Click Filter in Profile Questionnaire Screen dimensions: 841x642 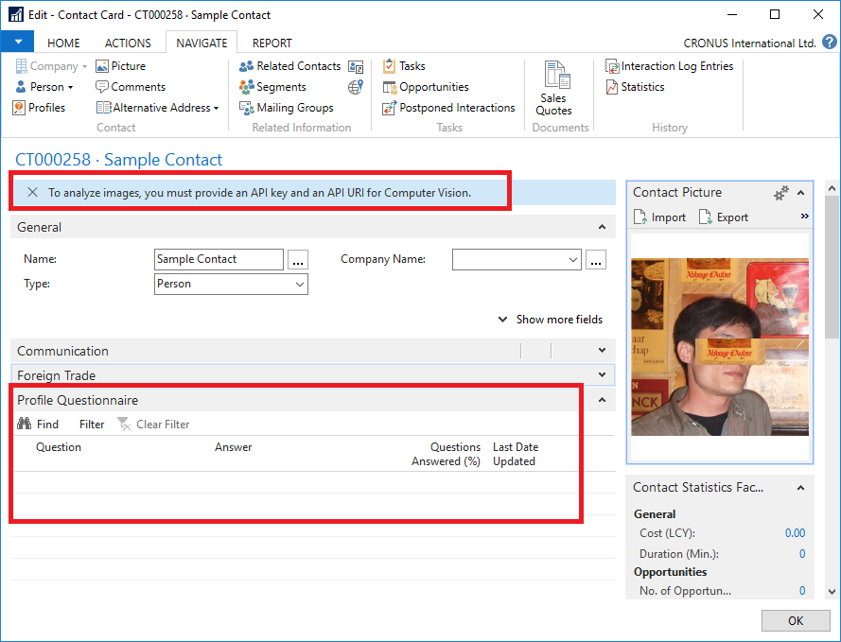pos(92,425)
